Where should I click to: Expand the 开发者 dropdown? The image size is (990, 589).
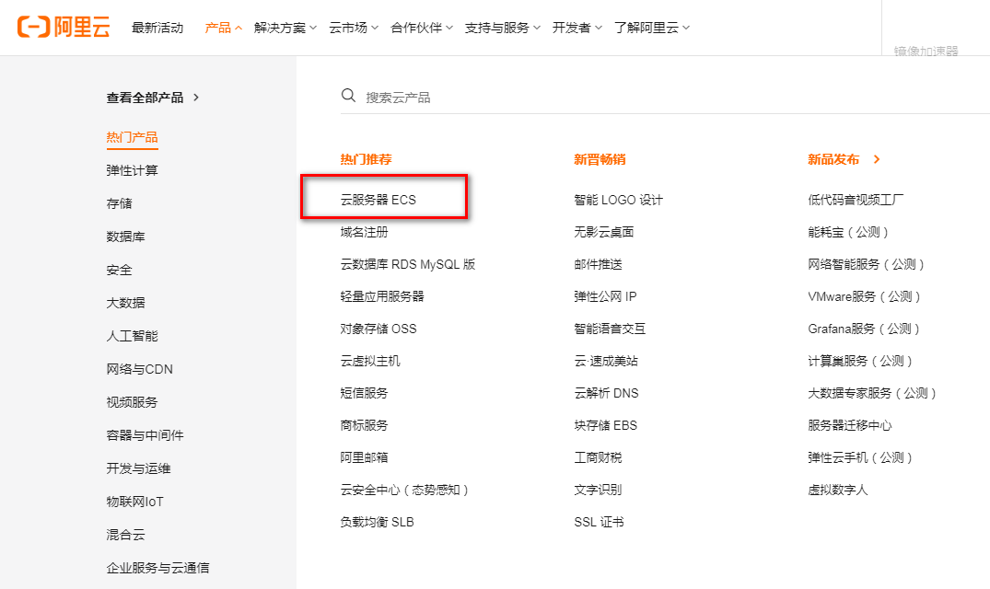[x=577, y=28]
